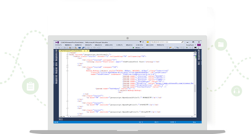Click the green clipboard circle icon
251x134 pixels.
coord(30,86)
